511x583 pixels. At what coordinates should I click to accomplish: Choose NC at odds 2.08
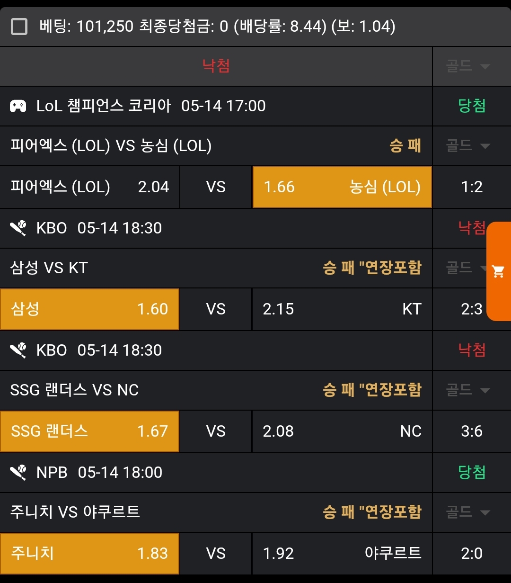pyautogui.click(x=342, y=431)
